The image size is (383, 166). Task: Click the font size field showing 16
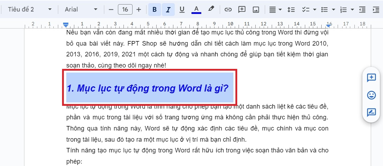(125, 9)
